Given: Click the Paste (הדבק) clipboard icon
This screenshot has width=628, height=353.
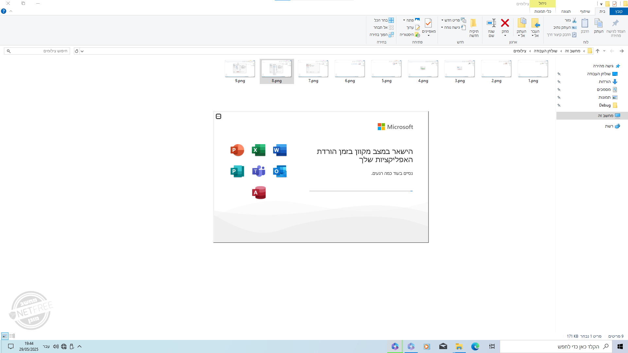Looking at the screenshot, I should (x=585, y=23).
